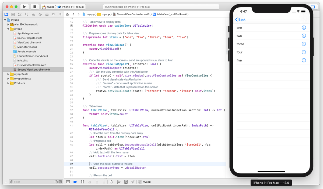Click the Run button to build
The height and width of the screenshot is (189, 323).
tap(24, 6)
